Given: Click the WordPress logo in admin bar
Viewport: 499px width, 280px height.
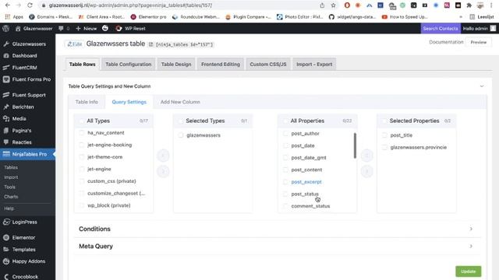Looking at the screenshot, I should (x=5, y=28).
